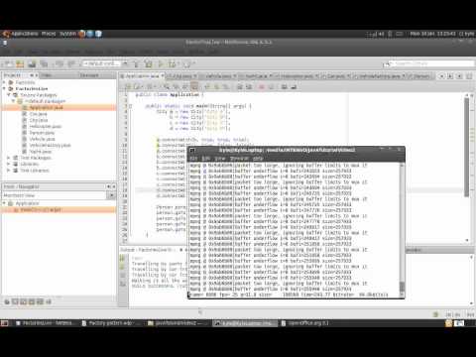Switch to the Services tab
This screenshot has width=476, height=357.
tap(89, 75)
